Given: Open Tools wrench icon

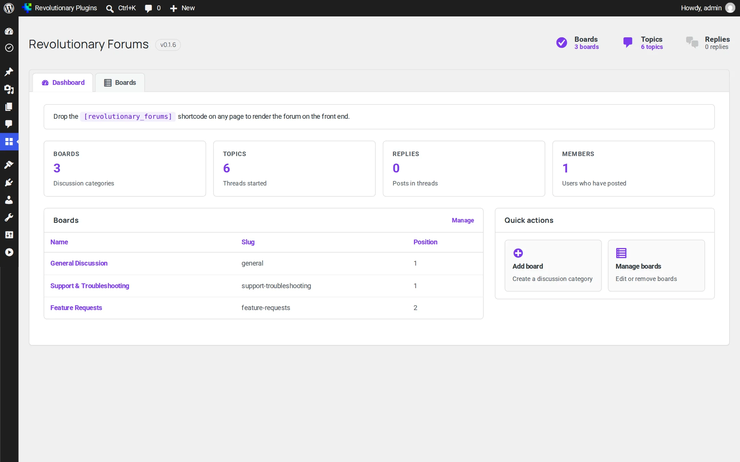Looking at the screenshot, I should 9,217.
